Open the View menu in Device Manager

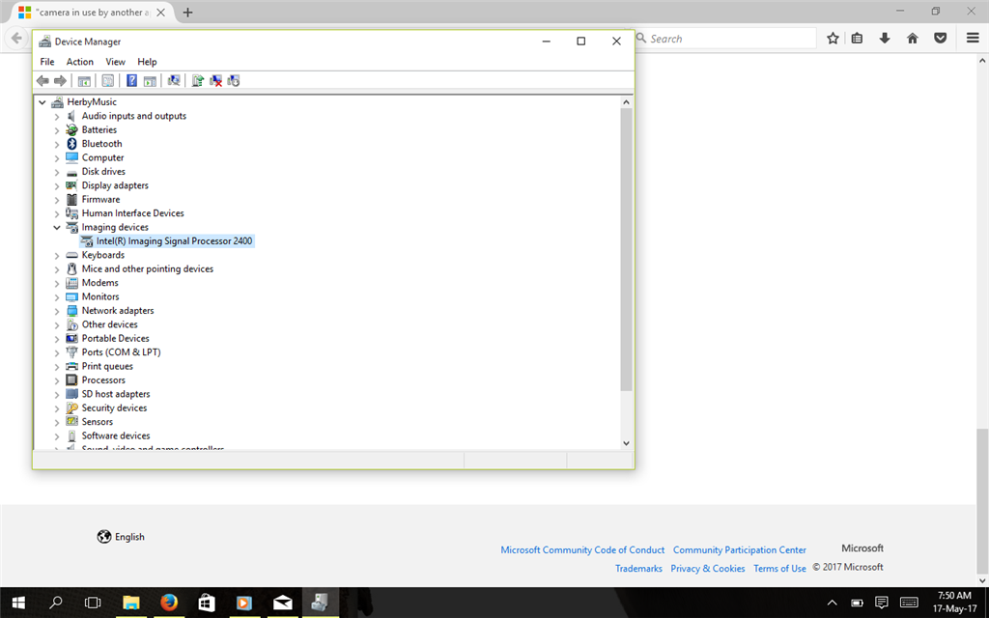coord(116,62)
